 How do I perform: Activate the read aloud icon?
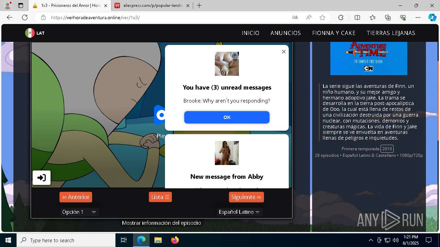[x=309, y=17]
